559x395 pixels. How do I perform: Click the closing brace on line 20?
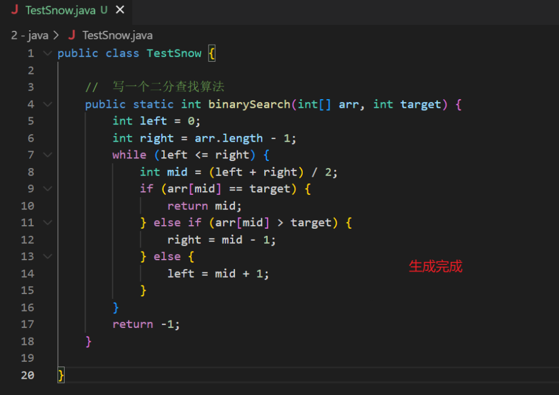61,376
